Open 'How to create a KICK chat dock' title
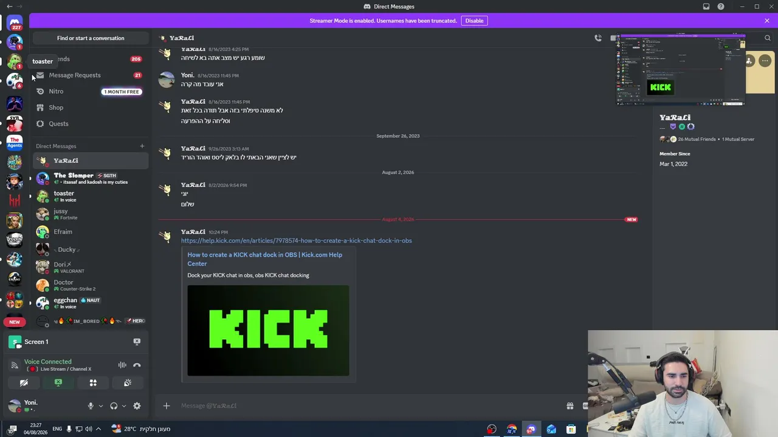This screenshot has width=778, height=437. (265, 259)
